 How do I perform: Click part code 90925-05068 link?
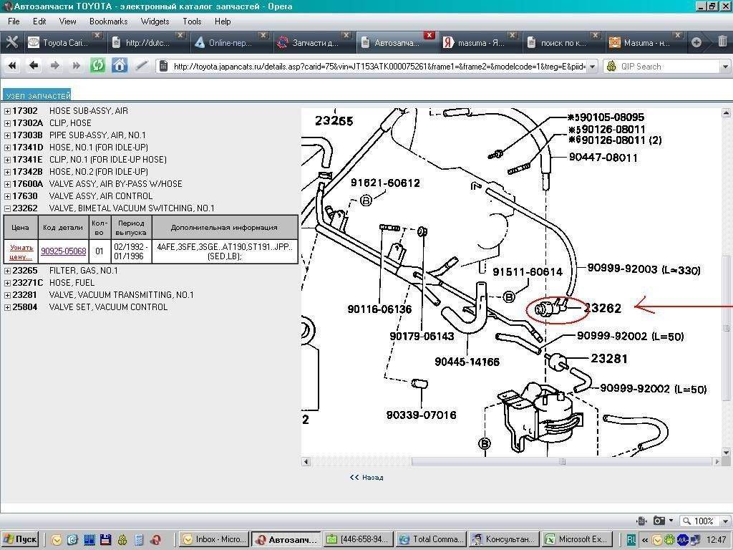pos(64,251)
